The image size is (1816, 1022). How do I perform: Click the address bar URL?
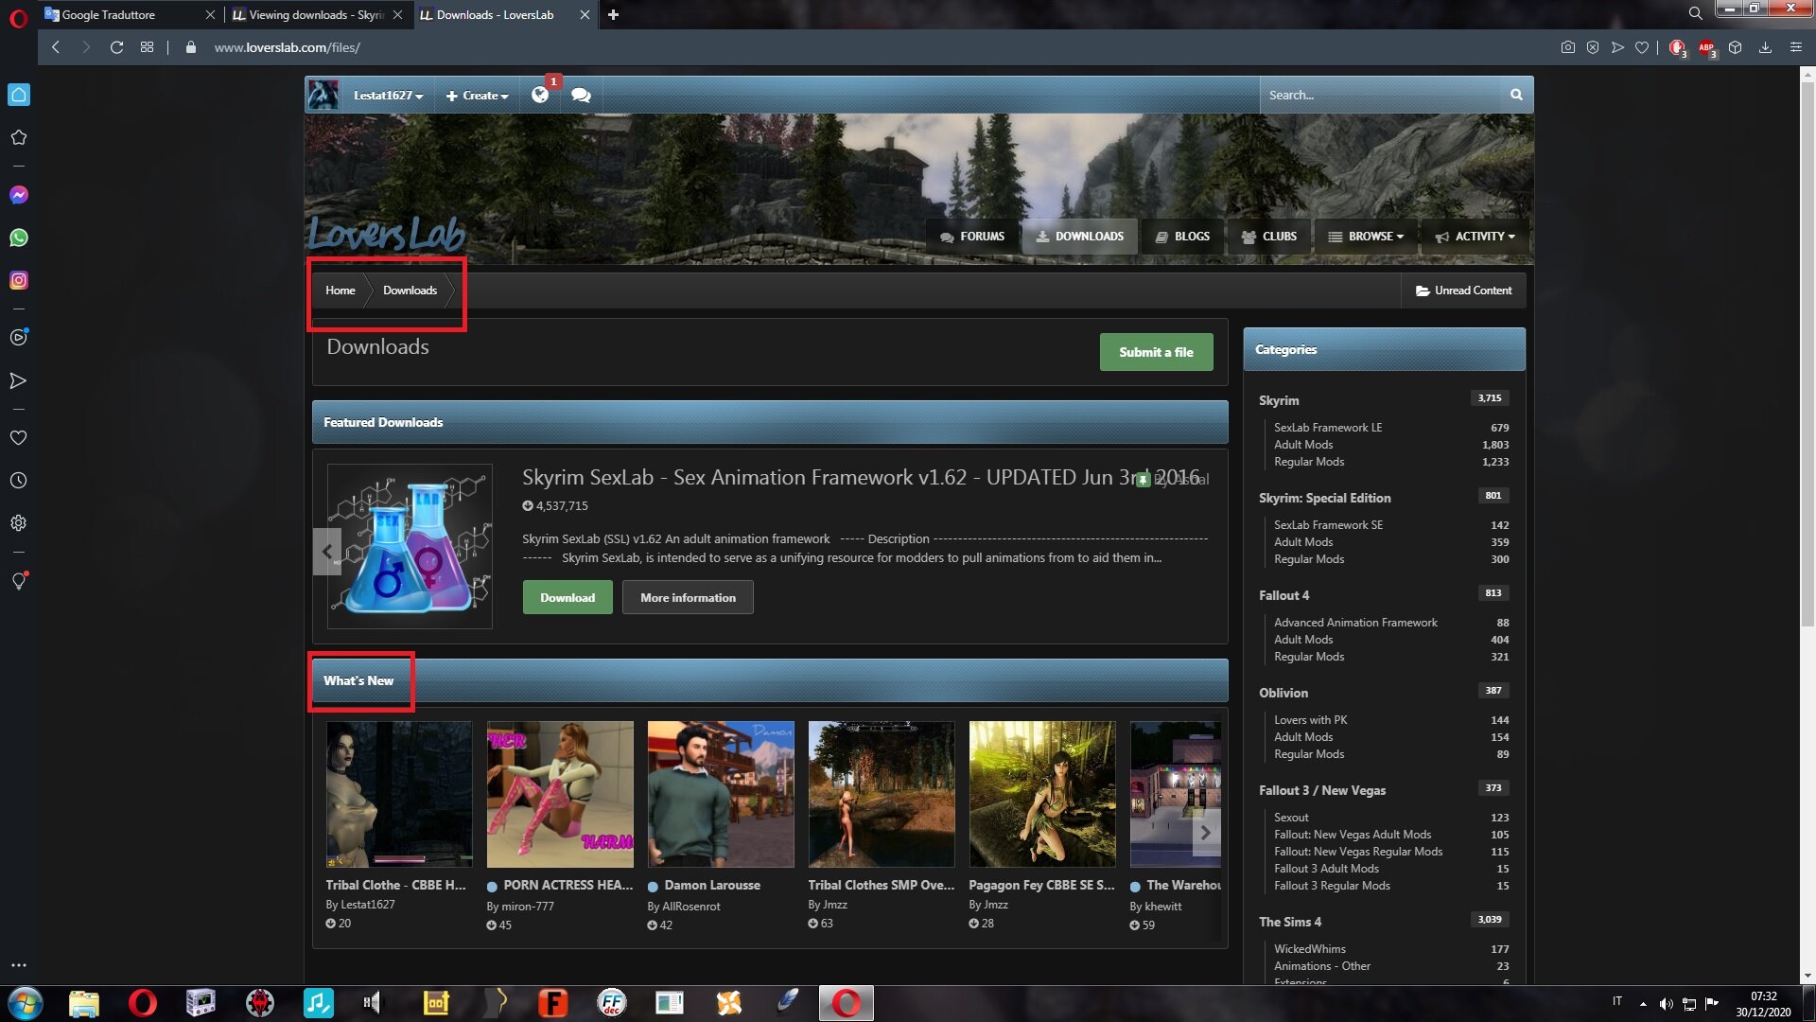(287, 47)
